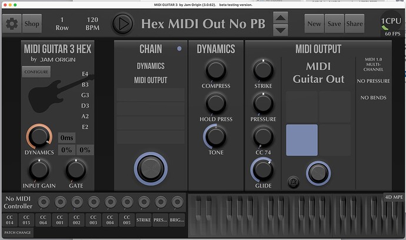This screenshot has width=406, height=240.
Task: Click the PATCH CHANGE button
Action: pos(18,232)
